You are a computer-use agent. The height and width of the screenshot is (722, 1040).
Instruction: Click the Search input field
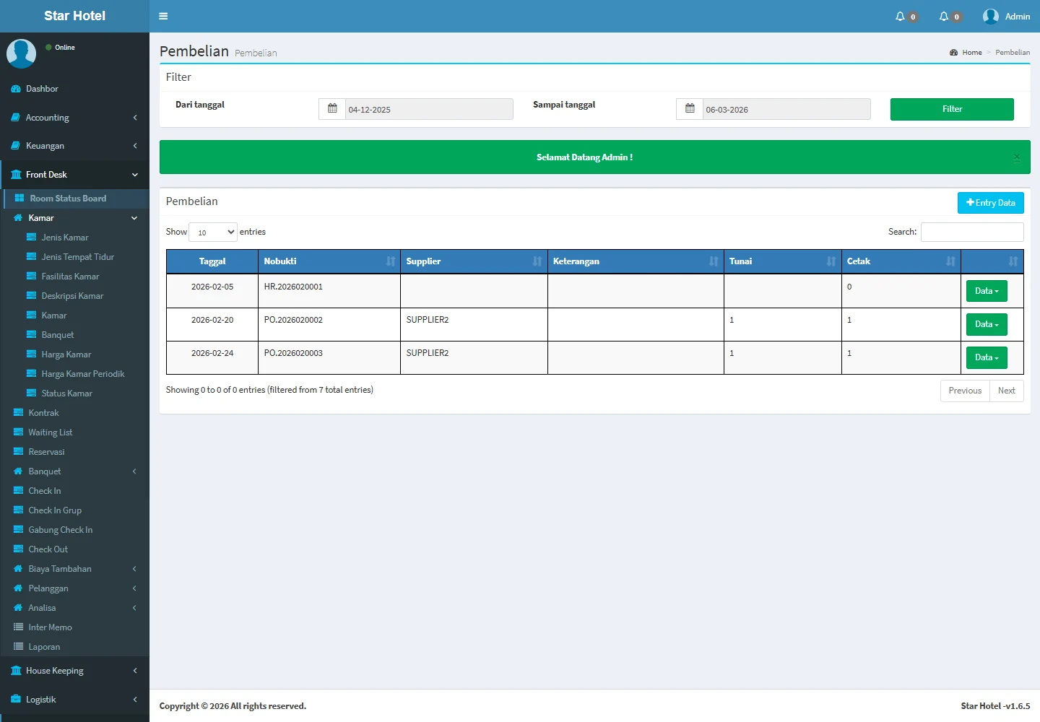[x=971, y=232]
